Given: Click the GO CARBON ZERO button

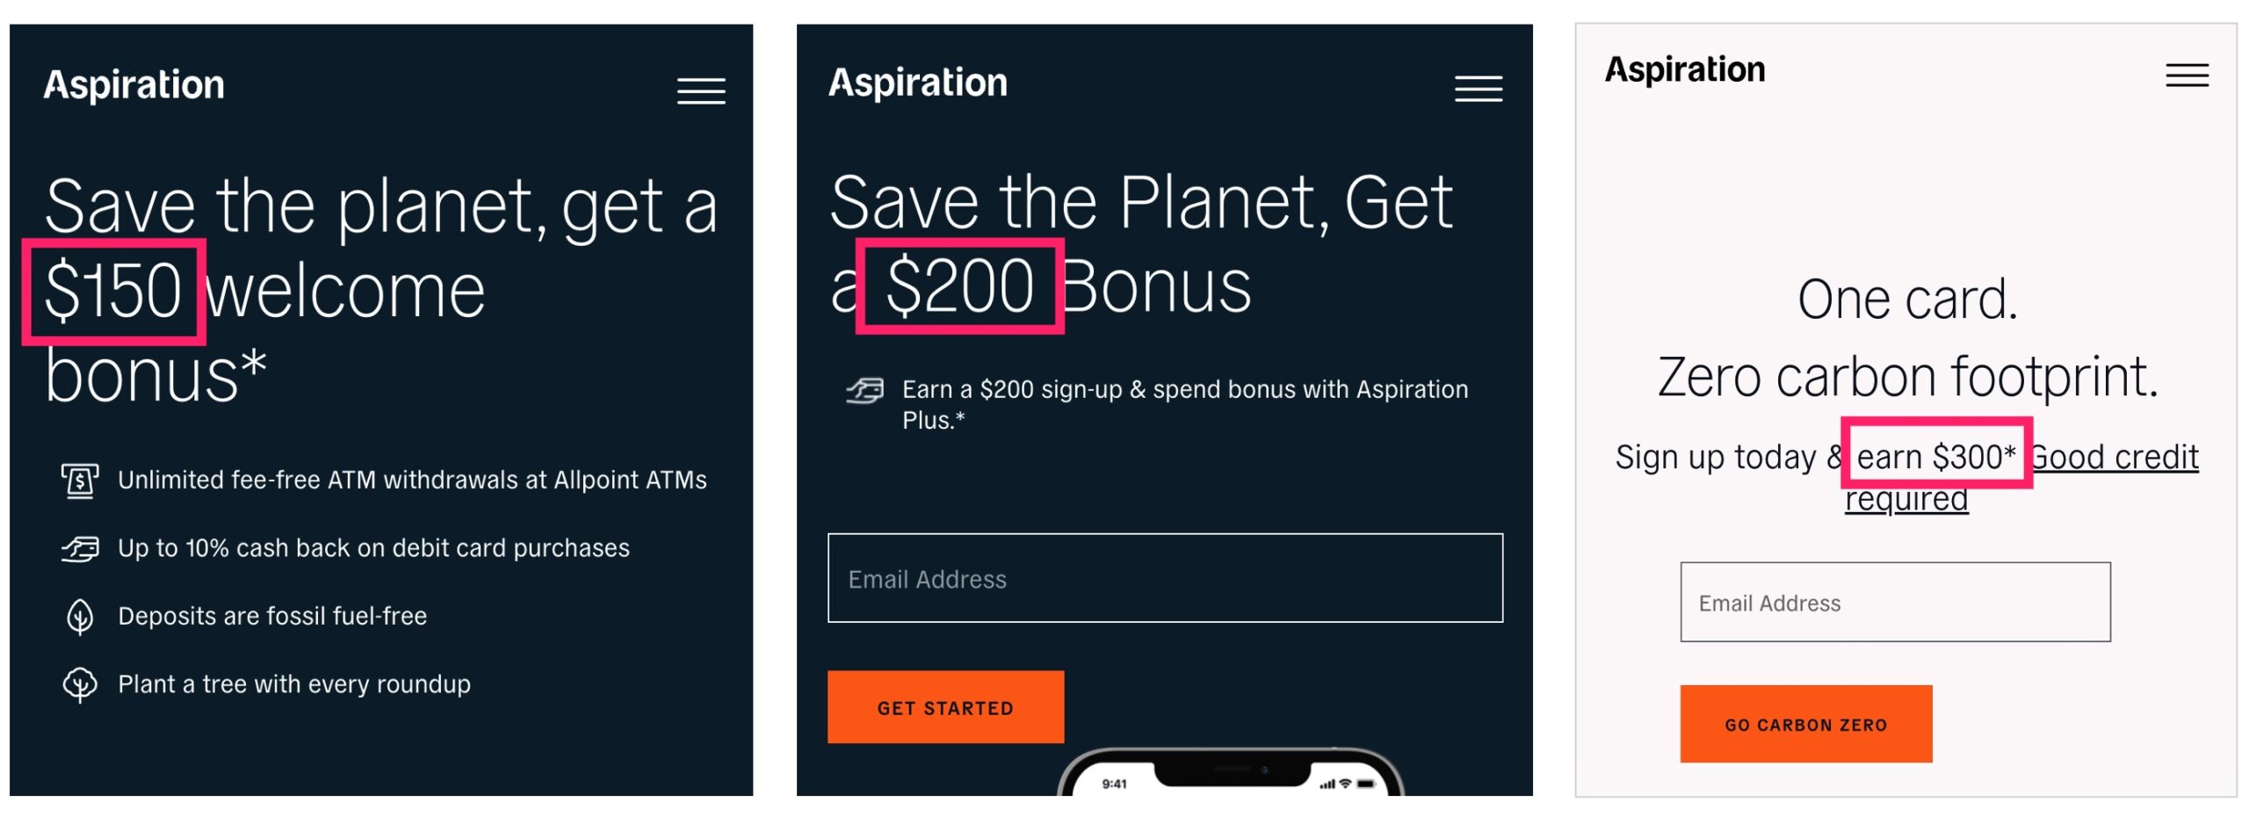Looking at the screenshot, I should (x=1804, y=723).
